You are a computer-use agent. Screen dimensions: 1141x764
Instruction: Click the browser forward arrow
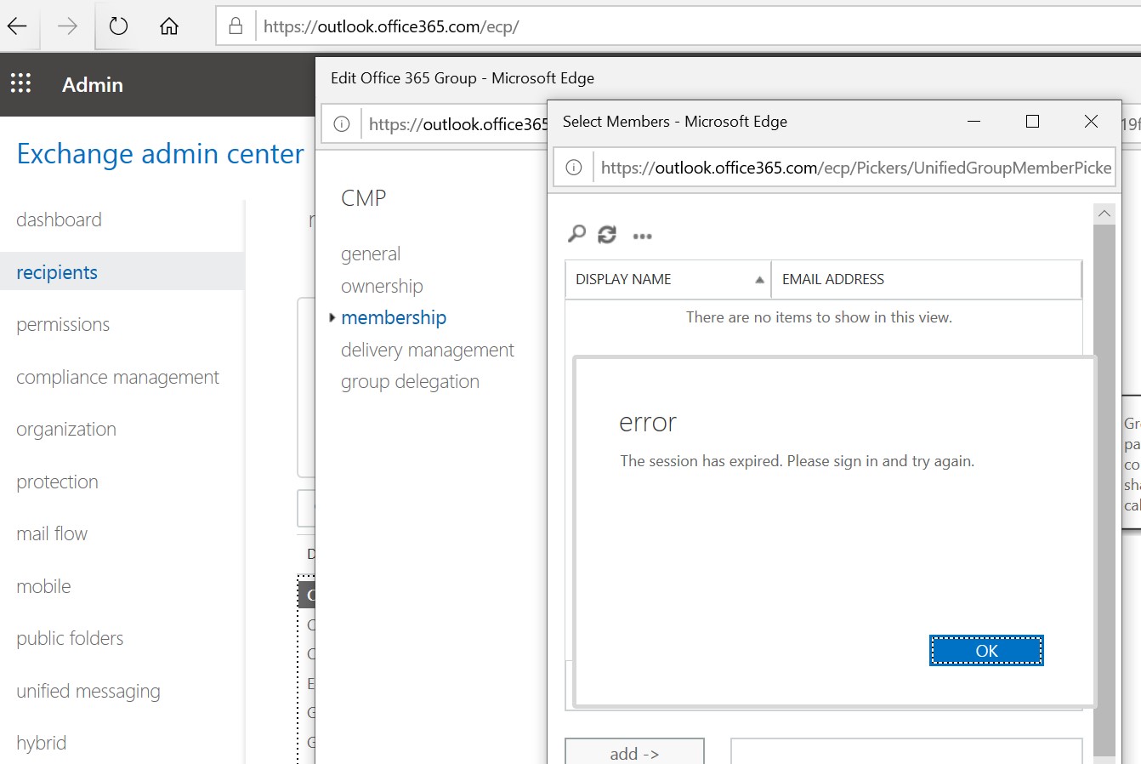[67, 26]
